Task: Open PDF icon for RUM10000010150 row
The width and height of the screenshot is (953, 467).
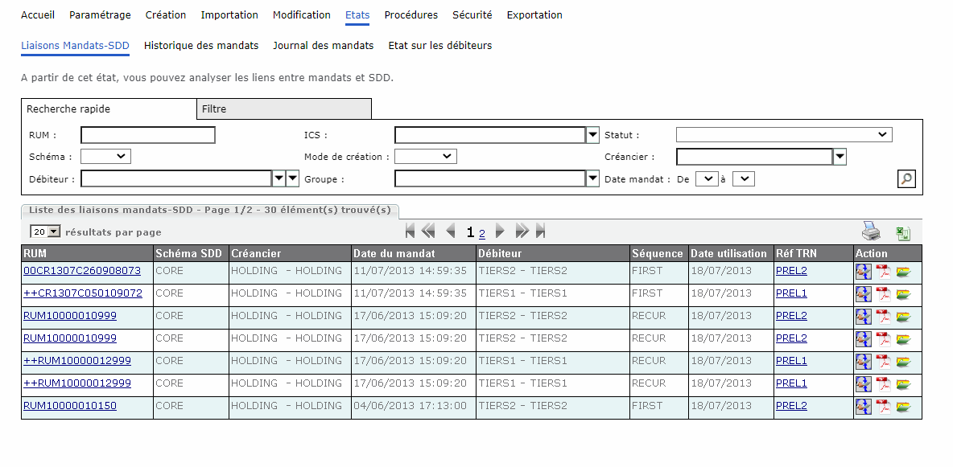Action: 883,407
